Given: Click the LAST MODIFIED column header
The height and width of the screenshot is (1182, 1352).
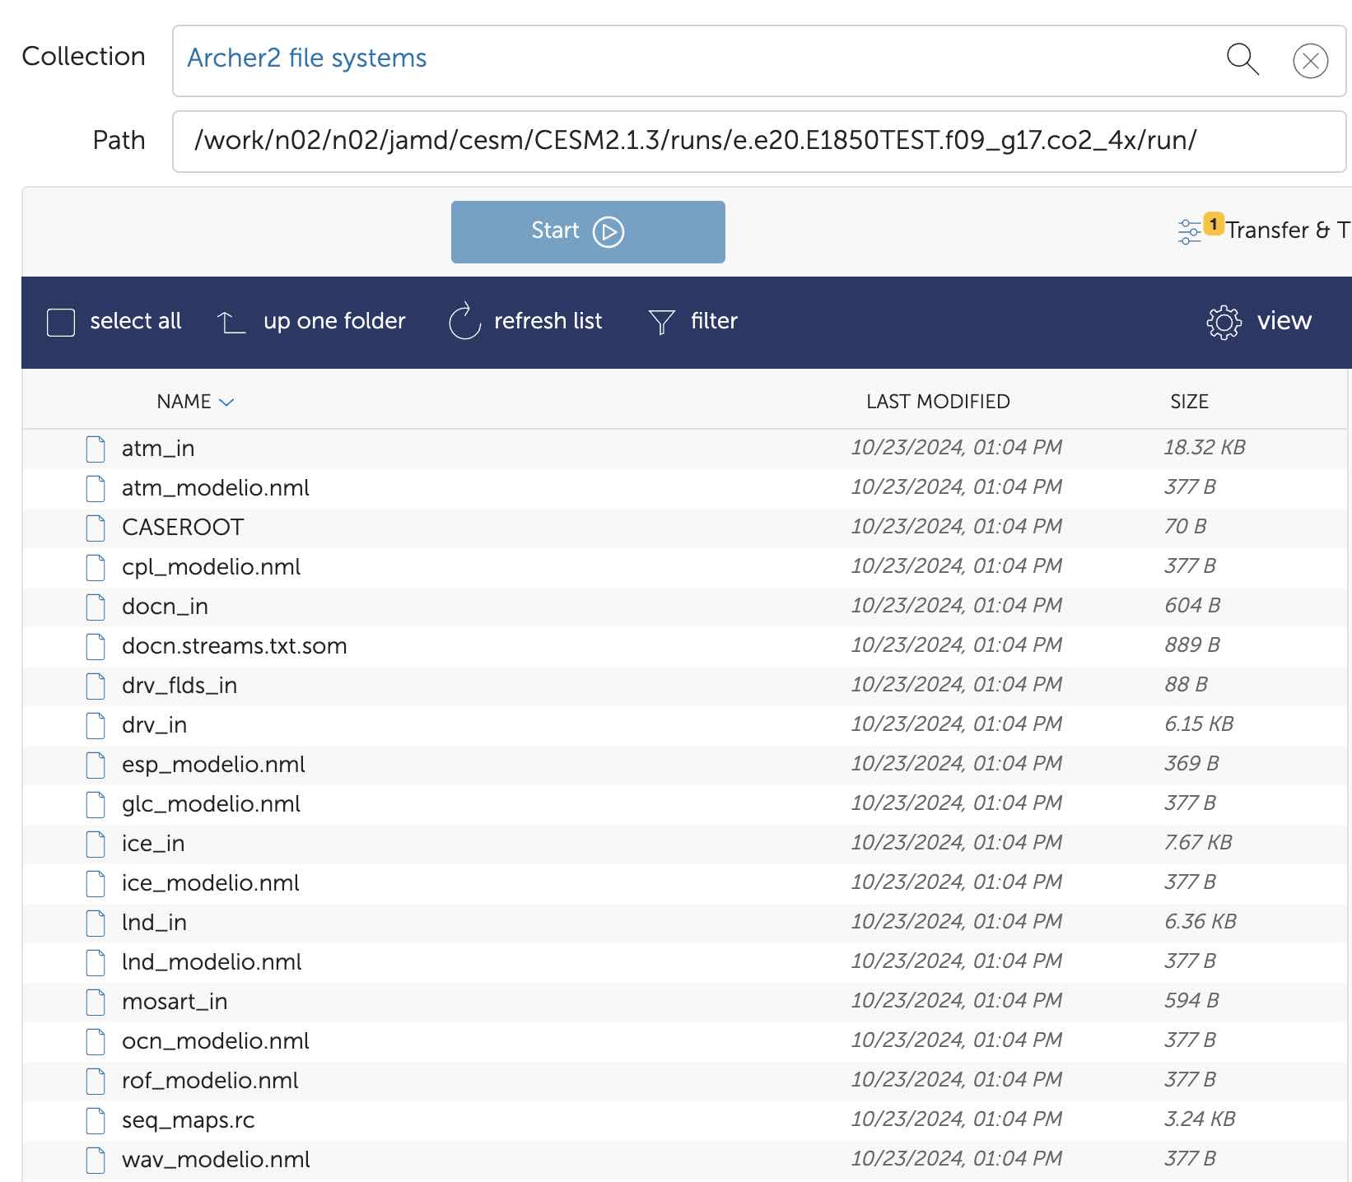Looking at the screenshot, I should [x=937, y=402].
